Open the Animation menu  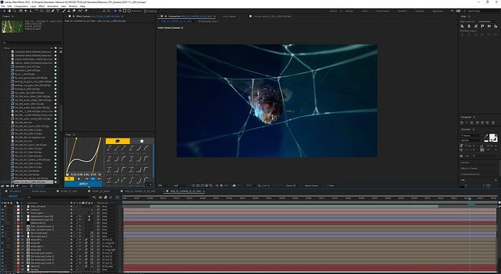point(53,6)
